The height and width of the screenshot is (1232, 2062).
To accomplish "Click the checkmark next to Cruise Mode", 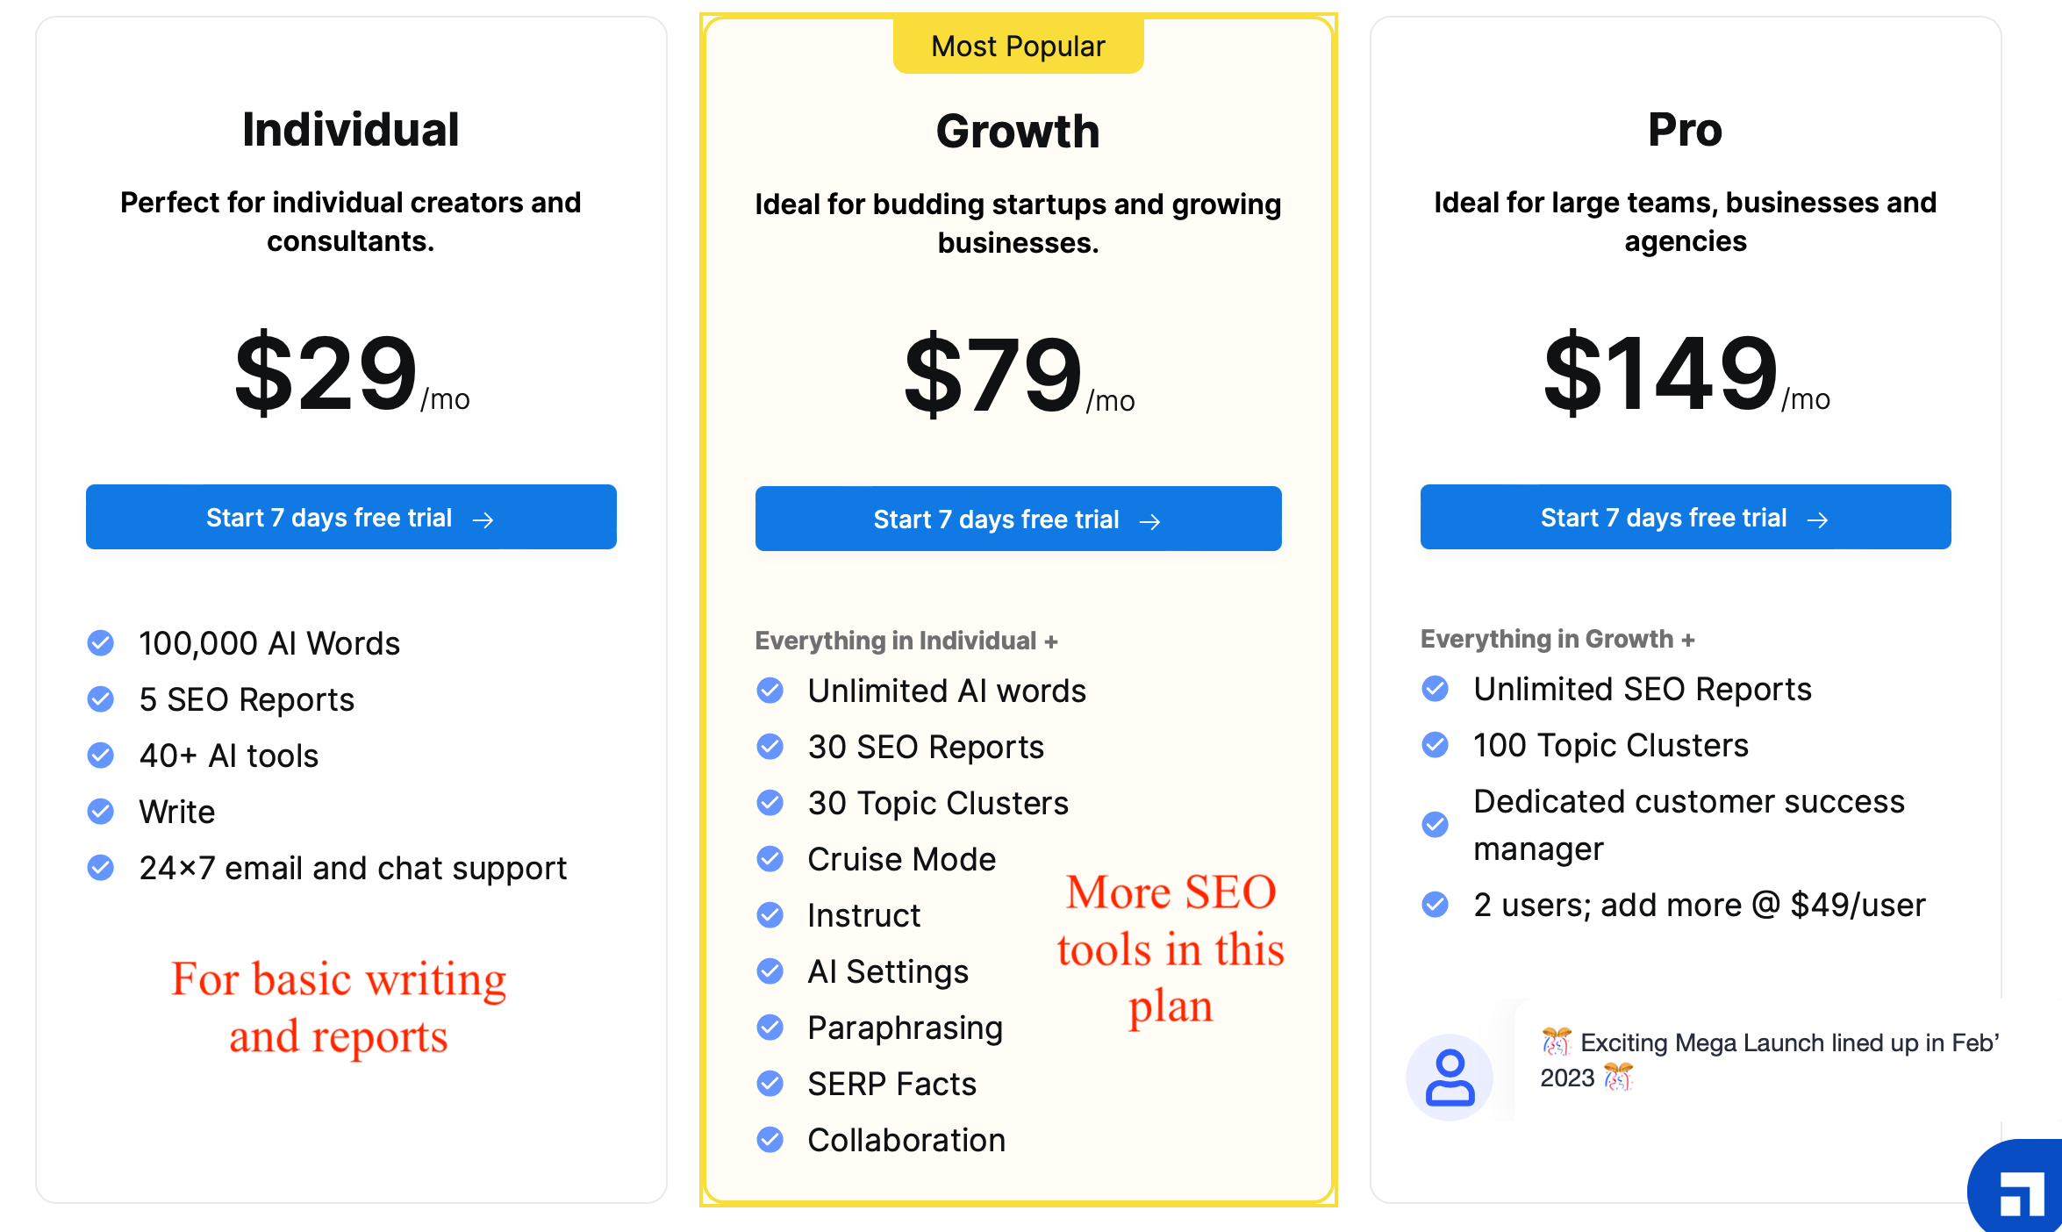I will click(770, 859).
